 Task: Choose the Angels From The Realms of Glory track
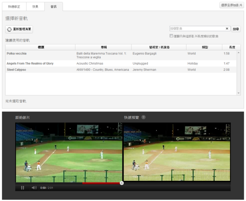click(x=30, y=63)
